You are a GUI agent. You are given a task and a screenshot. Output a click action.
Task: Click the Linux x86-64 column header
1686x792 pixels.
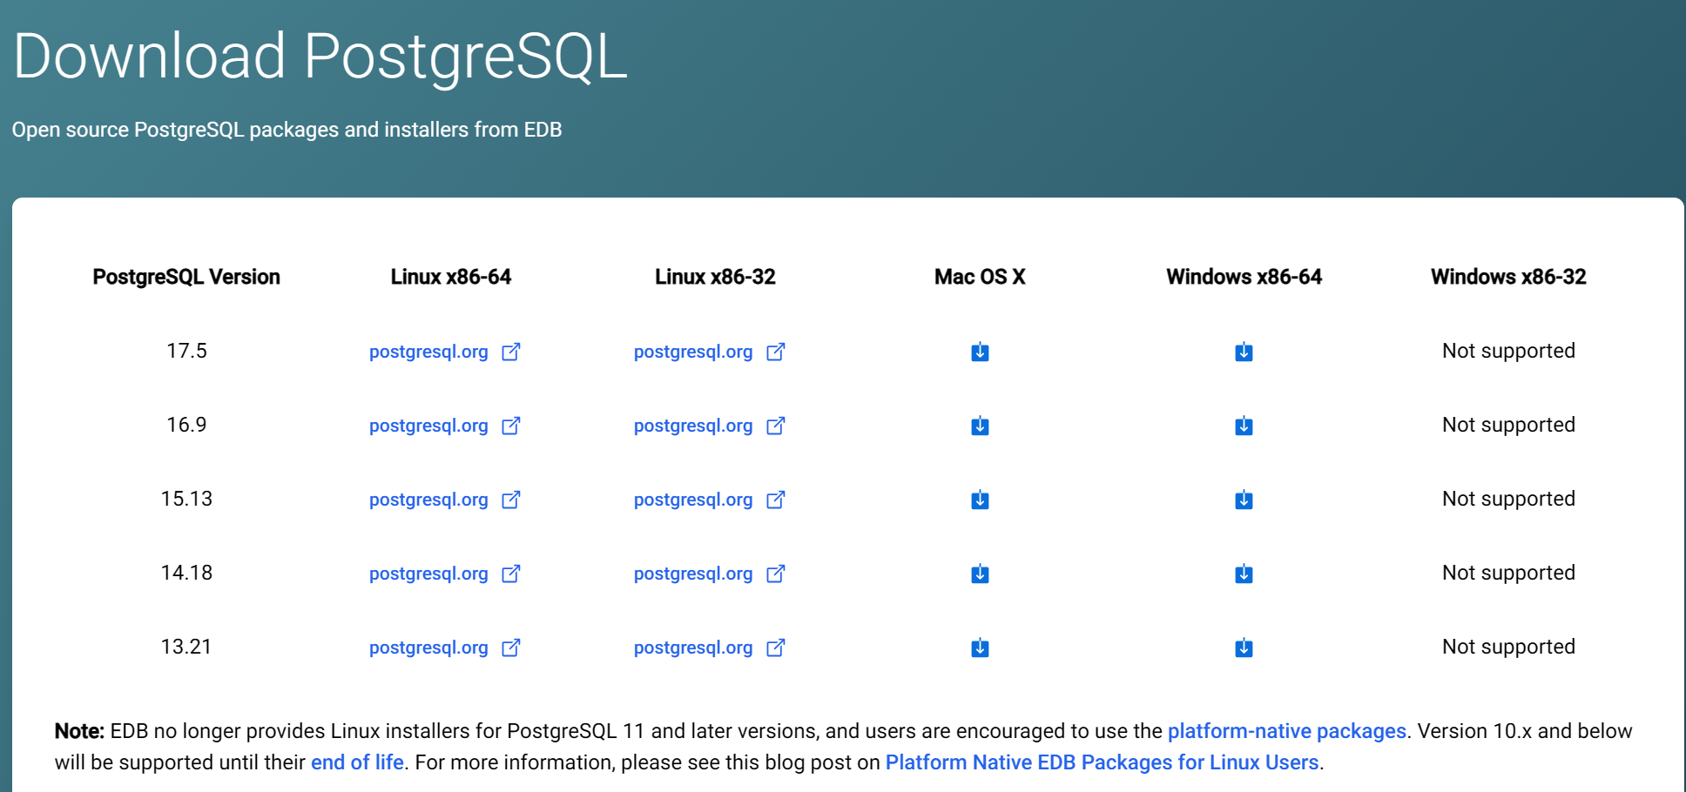451,277
